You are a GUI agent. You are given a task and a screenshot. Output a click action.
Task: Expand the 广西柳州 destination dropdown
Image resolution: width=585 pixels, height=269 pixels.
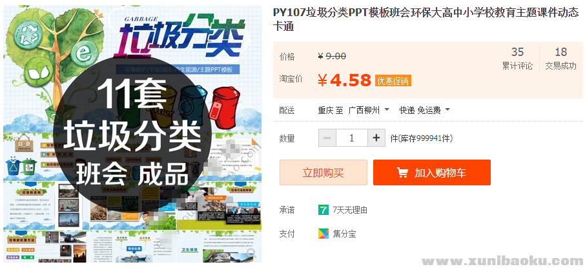coord(369,110)
